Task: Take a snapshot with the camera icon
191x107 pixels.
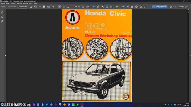Action: click(59, 7)
